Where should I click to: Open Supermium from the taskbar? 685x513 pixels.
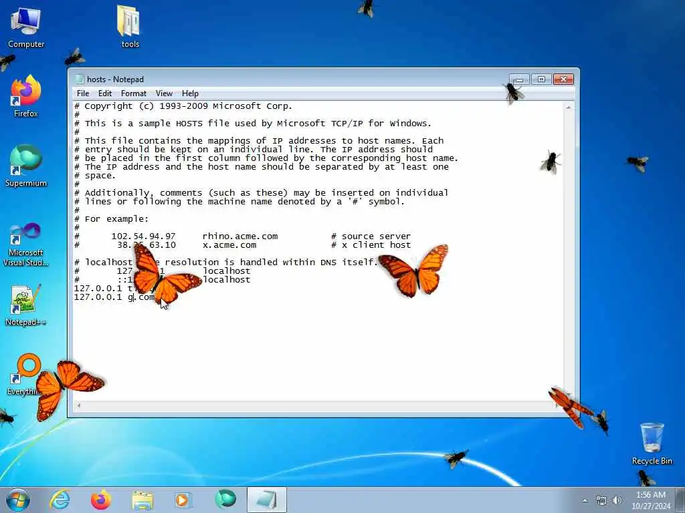[225, 500]
